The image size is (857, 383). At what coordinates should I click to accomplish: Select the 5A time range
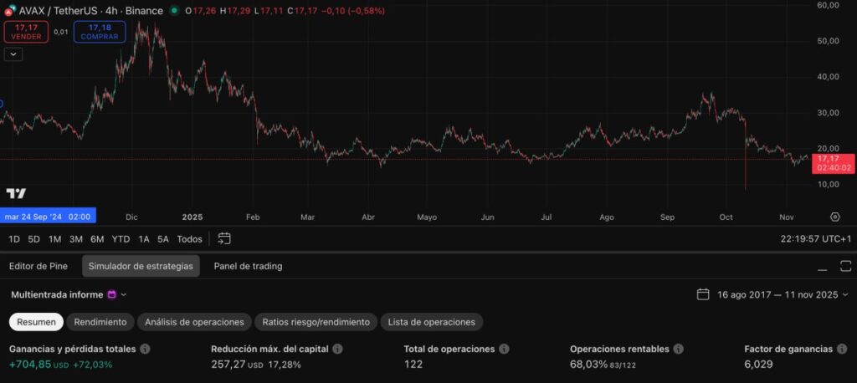point(163,239)
